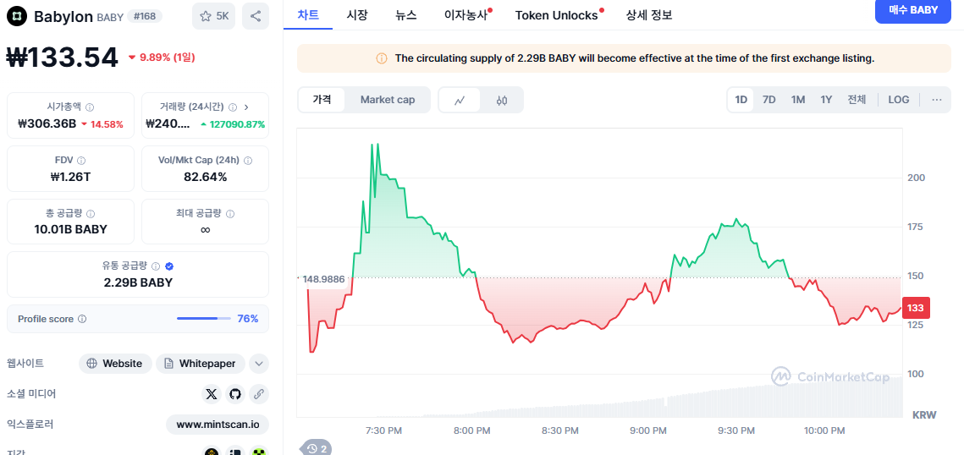This screenshot has width=964, height=455.
Task: Open the Whitepaper link button
Action: [x=201, y=364]
